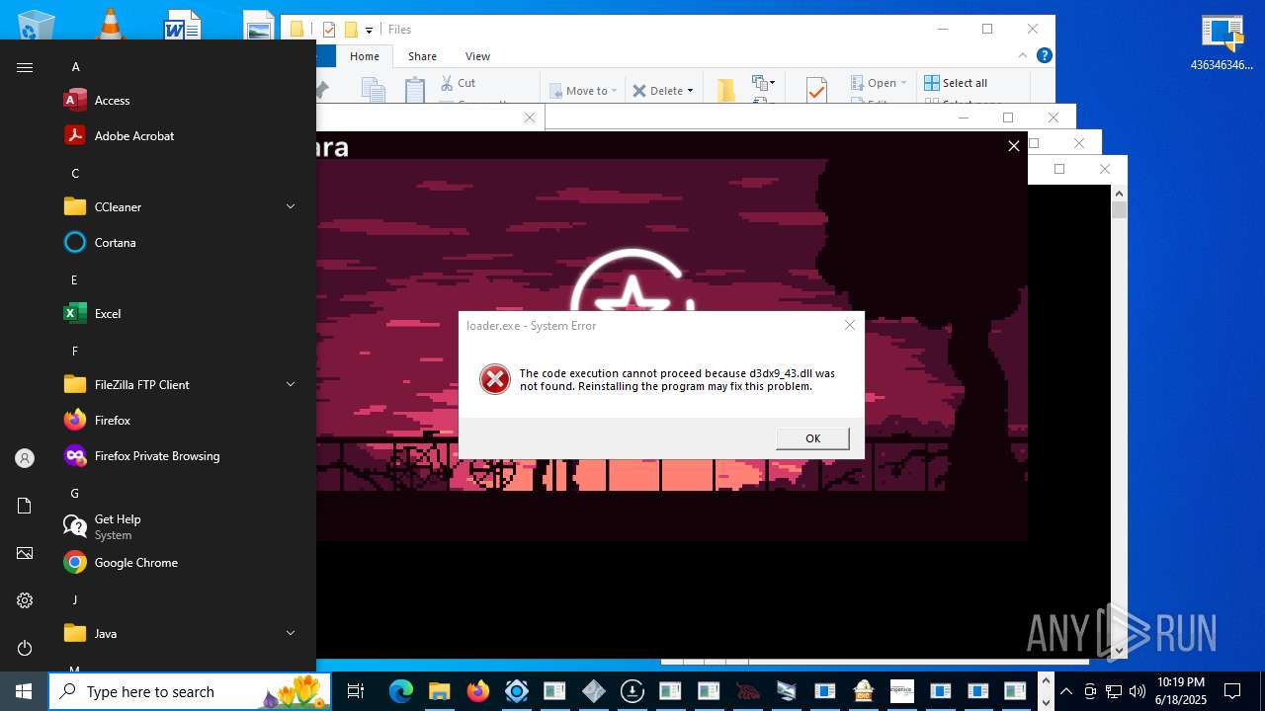Open the user account icon in Start
The image size is (1265, 711).
click(x=25, y=458)
